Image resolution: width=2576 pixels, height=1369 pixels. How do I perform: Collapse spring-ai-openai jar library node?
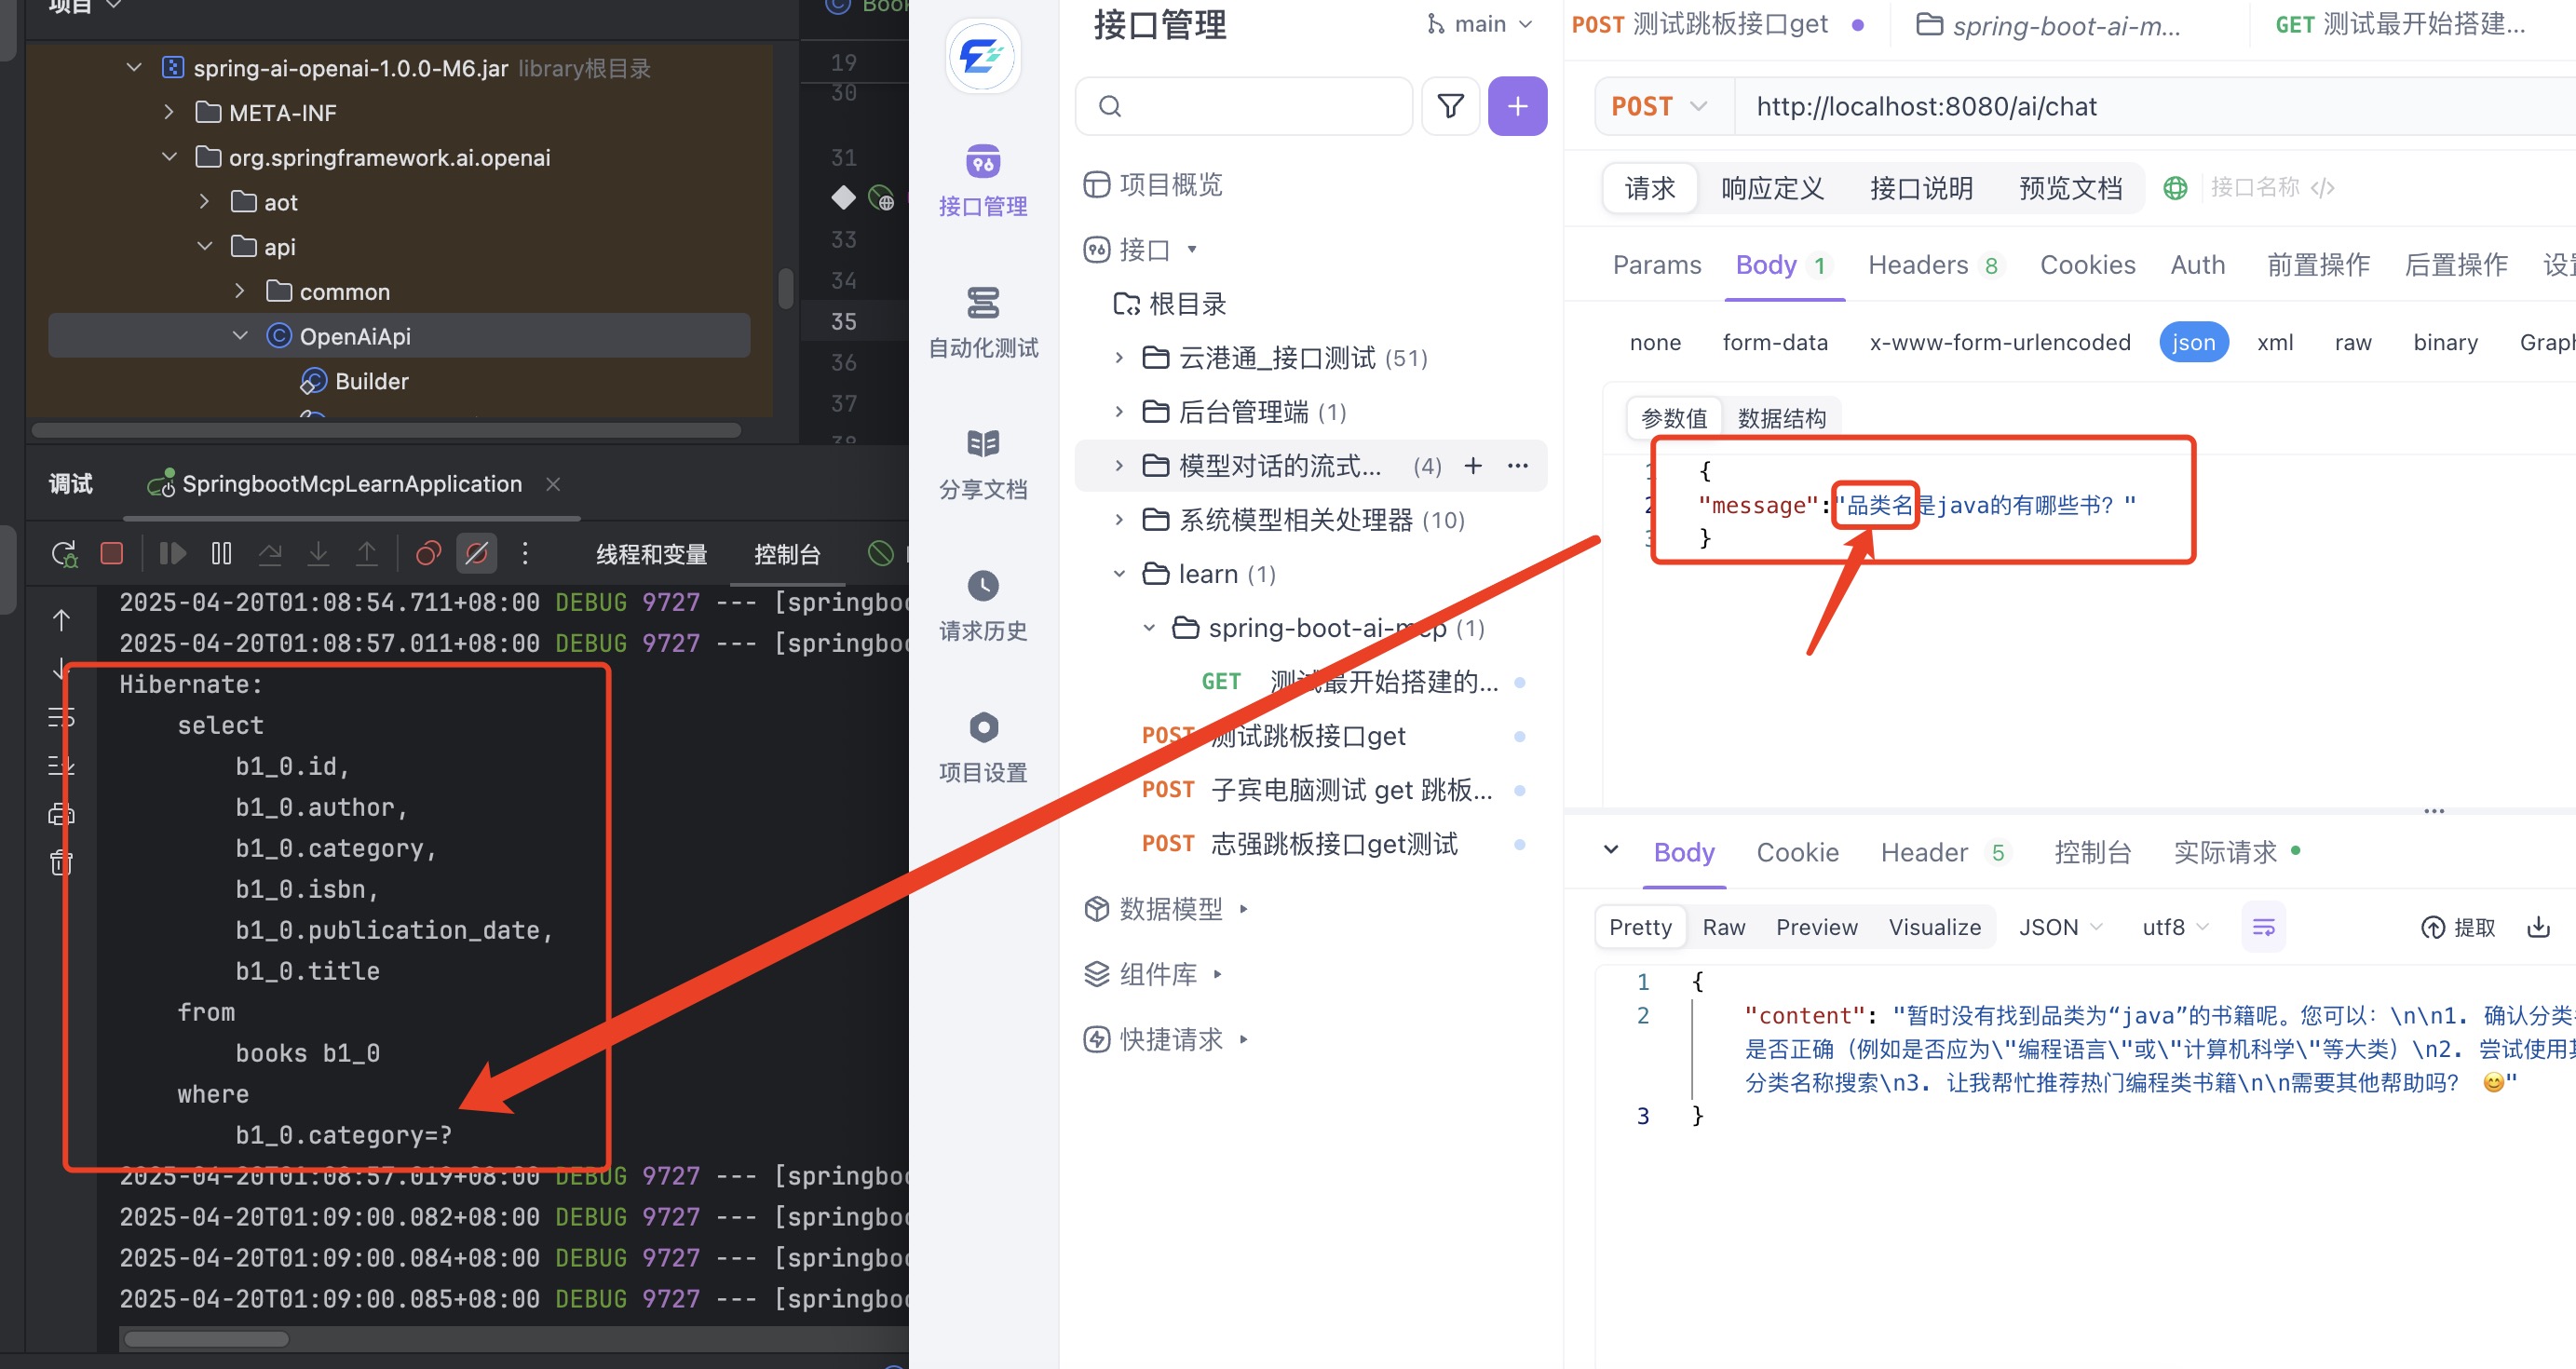click(134, 68)
